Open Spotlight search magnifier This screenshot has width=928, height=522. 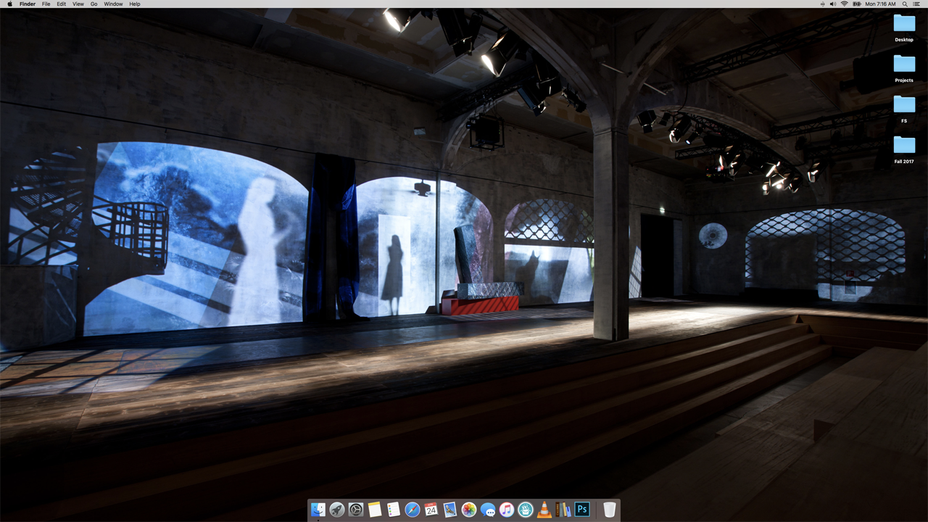tap(905, 4)
